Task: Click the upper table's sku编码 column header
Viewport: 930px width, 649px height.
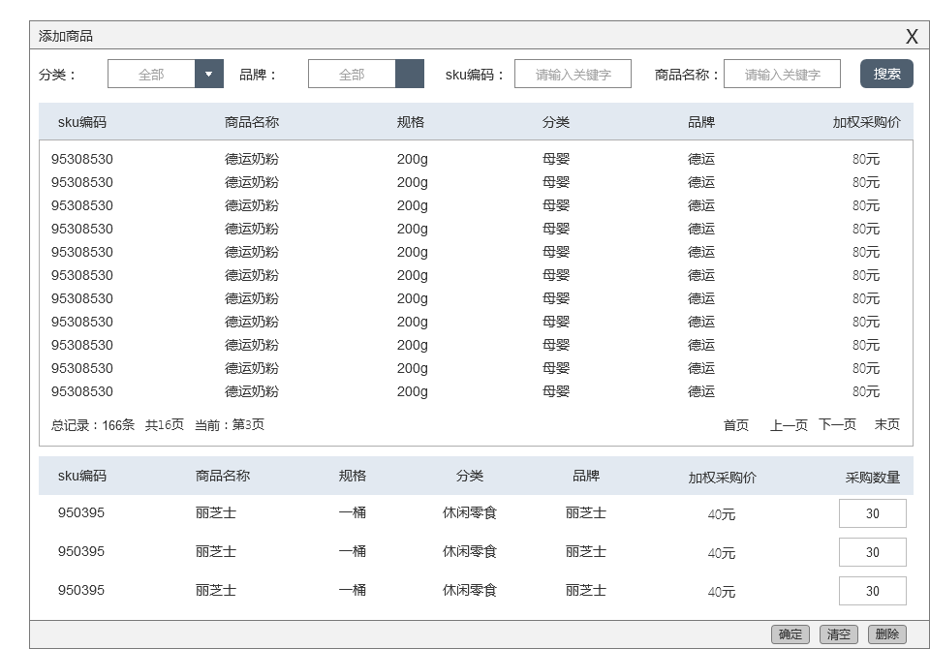Action: pyautogui.click(x=81, y=122)
